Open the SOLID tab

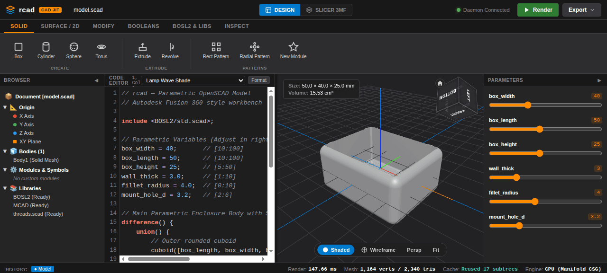coord(19,26)
